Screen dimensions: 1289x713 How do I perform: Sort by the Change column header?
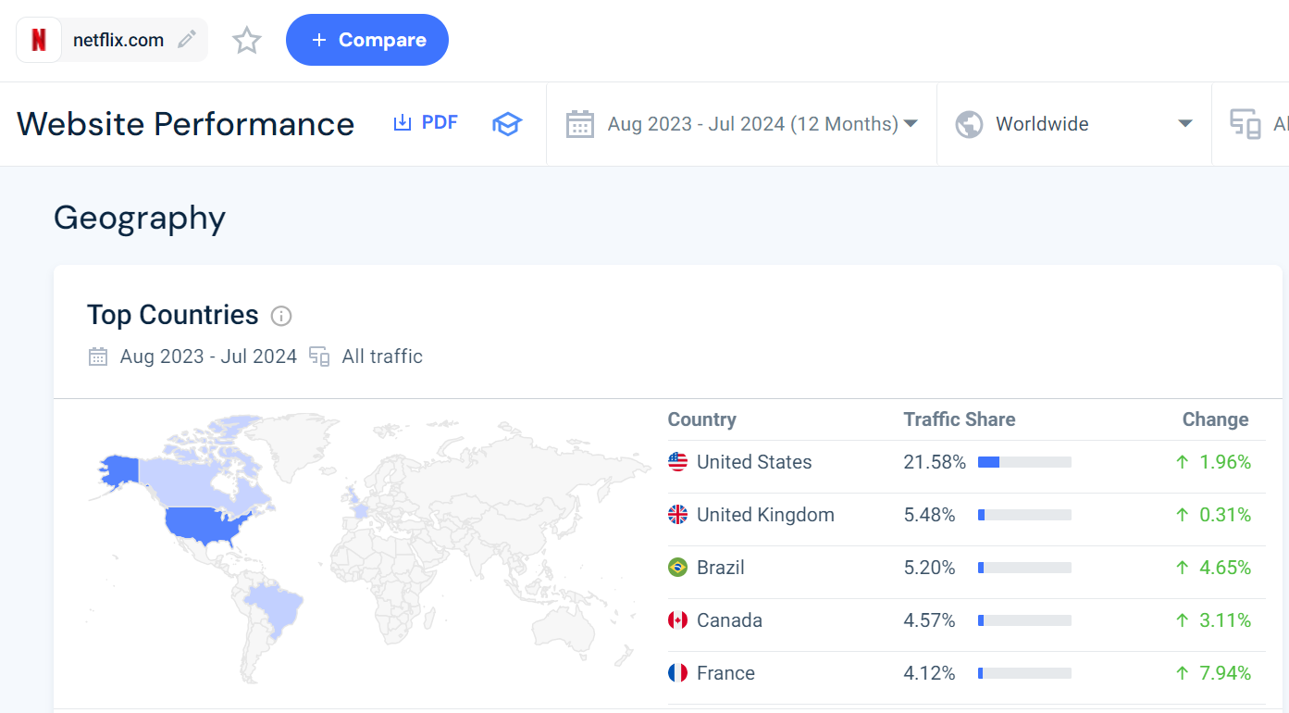tap(1216, 419)
